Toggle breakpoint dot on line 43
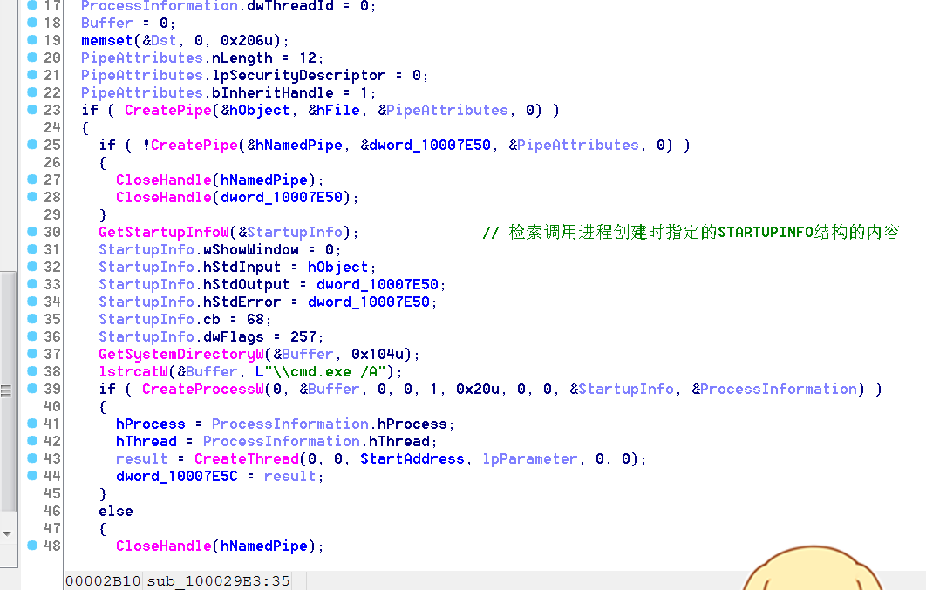 pos(32,458)
